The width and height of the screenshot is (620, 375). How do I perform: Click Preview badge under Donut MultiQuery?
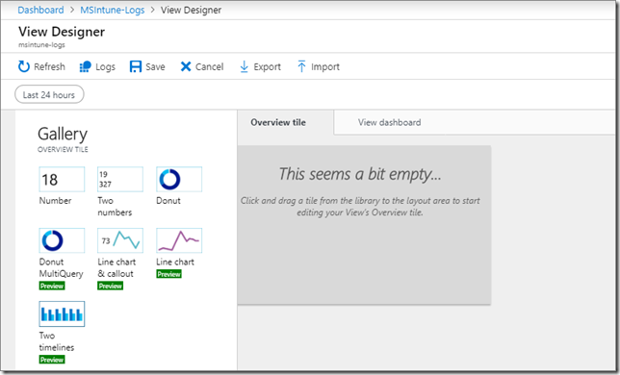(52, 286)
